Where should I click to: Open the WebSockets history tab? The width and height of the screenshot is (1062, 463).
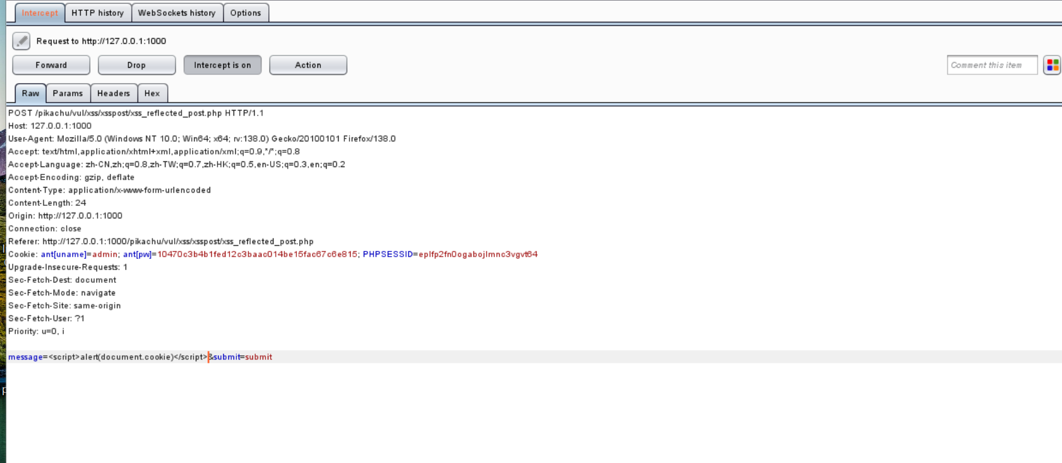point(177,13)
